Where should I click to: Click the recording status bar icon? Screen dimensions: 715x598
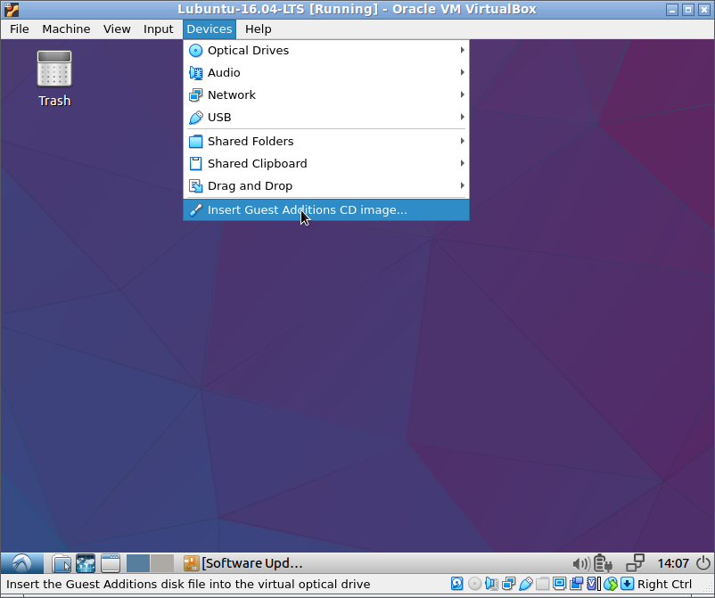[x=576, y=584]
